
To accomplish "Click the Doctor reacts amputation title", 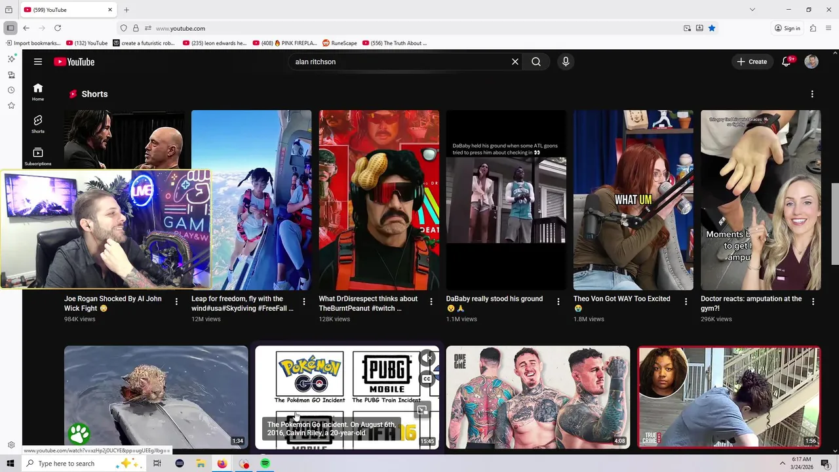I will (751, 304).
